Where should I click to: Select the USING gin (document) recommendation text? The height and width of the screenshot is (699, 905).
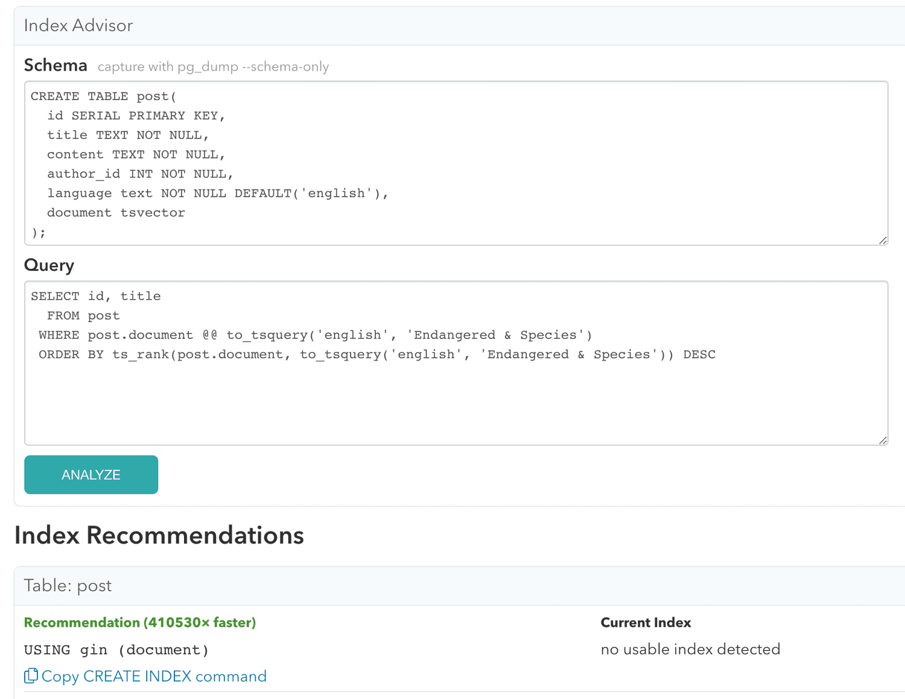(x=116, y=650)
